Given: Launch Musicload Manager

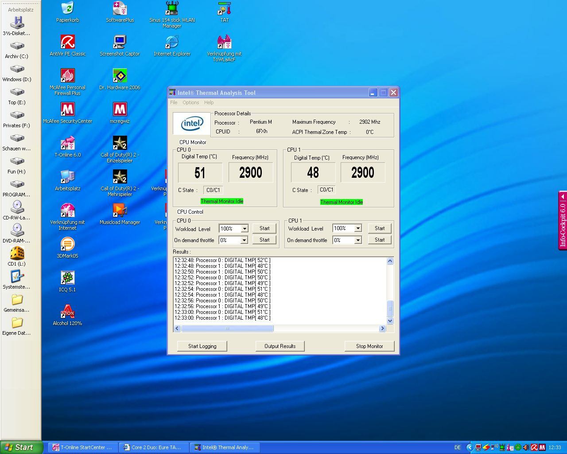Looking at the screenshot, I should coord(120,214).
